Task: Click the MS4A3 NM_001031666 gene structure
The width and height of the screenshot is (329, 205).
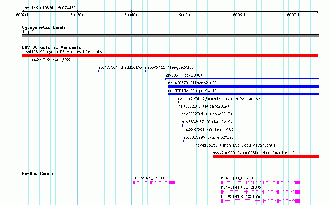Action: click(261, 201)
